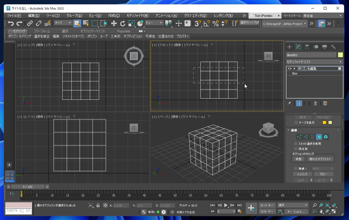Click the オート キー button
Viewport: 349px width, 220px height.
point(267,205)
